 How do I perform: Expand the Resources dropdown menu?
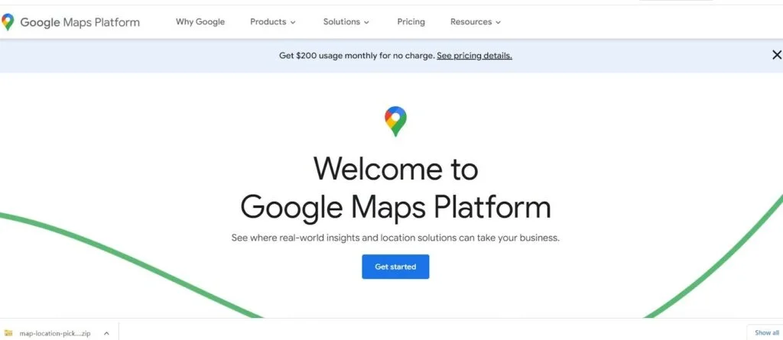coord(476,22)
